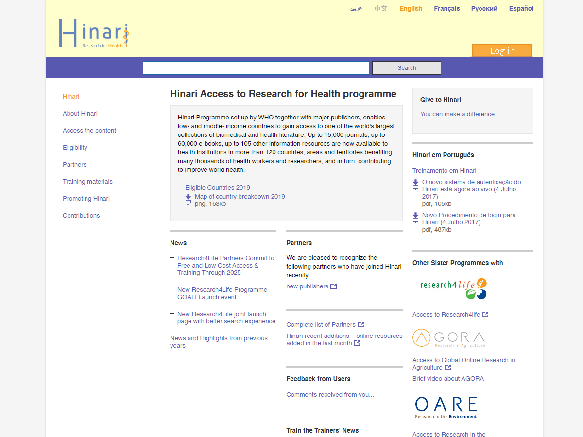The image size is (583, 437).
Task: Open About Hinari in the sidebar
Action: pyautogui.click(x=80, y=114)
